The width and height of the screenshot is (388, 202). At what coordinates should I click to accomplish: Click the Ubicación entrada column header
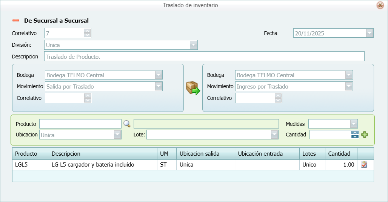[267, 154]
